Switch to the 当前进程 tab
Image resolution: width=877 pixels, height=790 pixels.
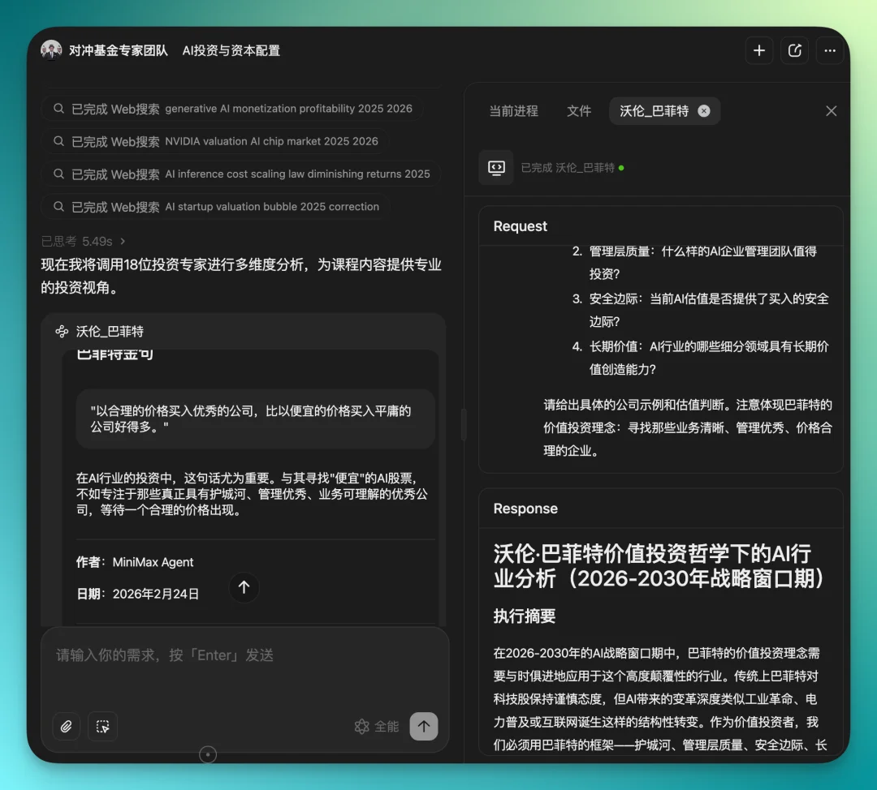[x=513, y=111]
